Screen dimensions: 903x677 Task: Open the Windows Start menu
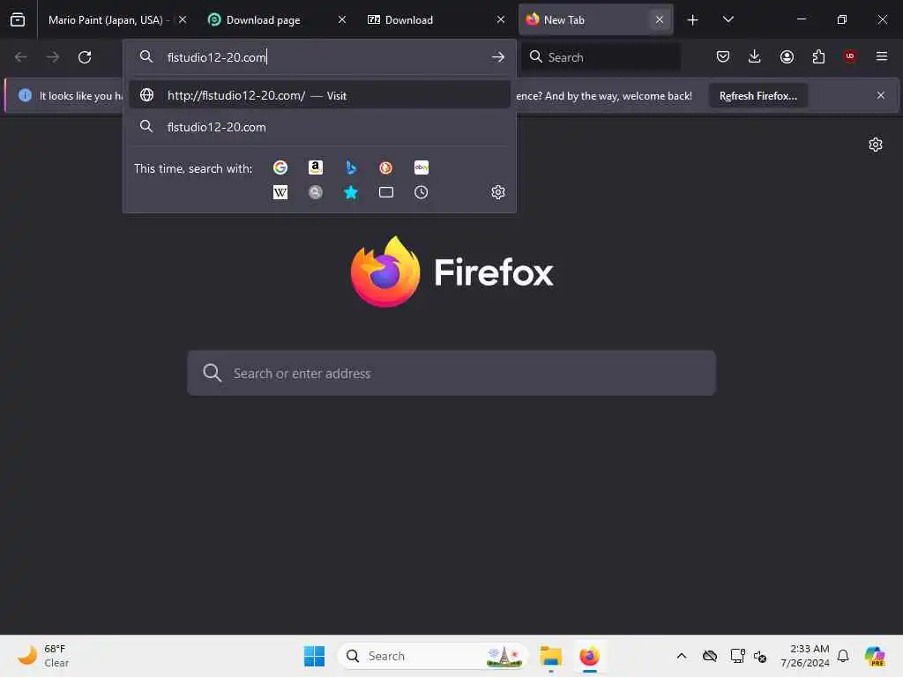(x=315, y=656)
